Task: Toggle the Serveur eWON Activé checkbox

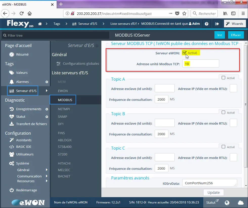Action: (x=184, y=53)
